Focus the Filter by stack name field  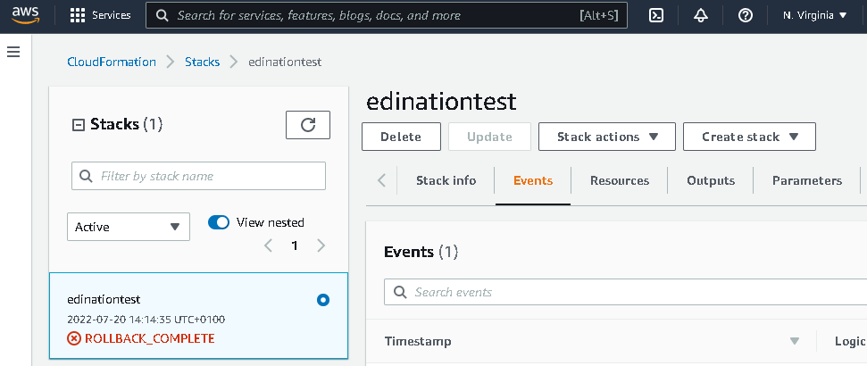coord(198,177)
